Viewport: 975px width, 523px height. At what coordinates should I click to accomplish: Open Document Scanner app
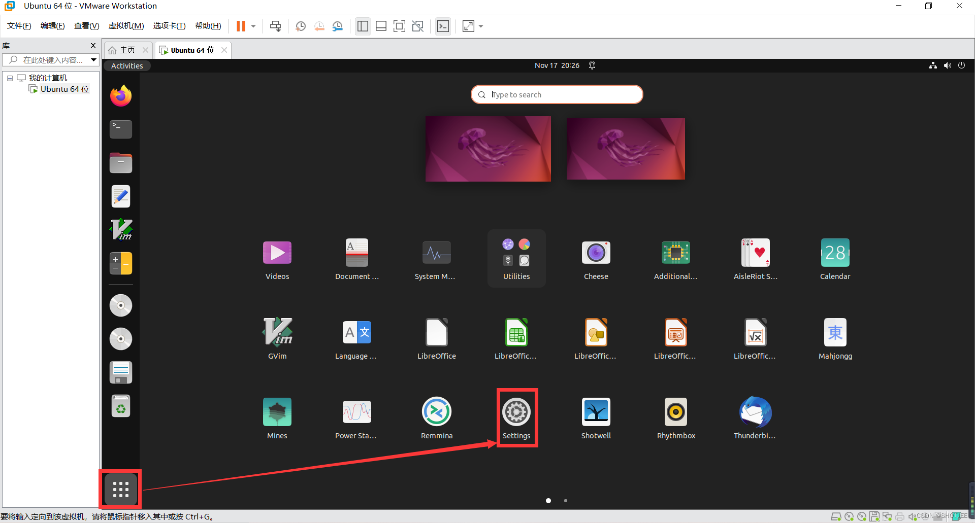point(357,259)
